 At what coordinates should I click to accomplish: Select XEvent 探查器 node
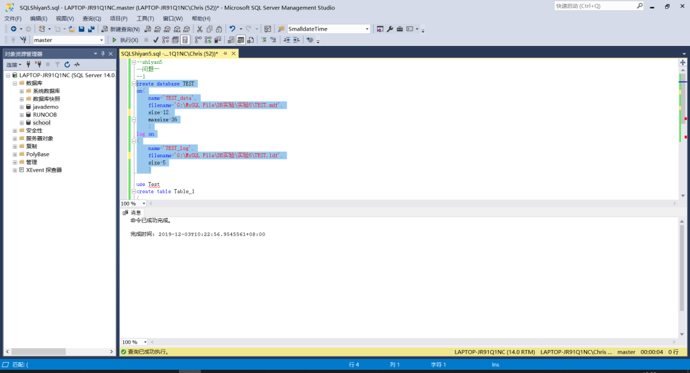[44, 171]
